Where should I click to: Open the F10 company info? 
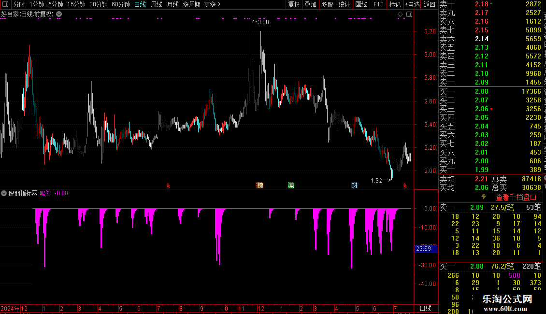tap(378, 4)
